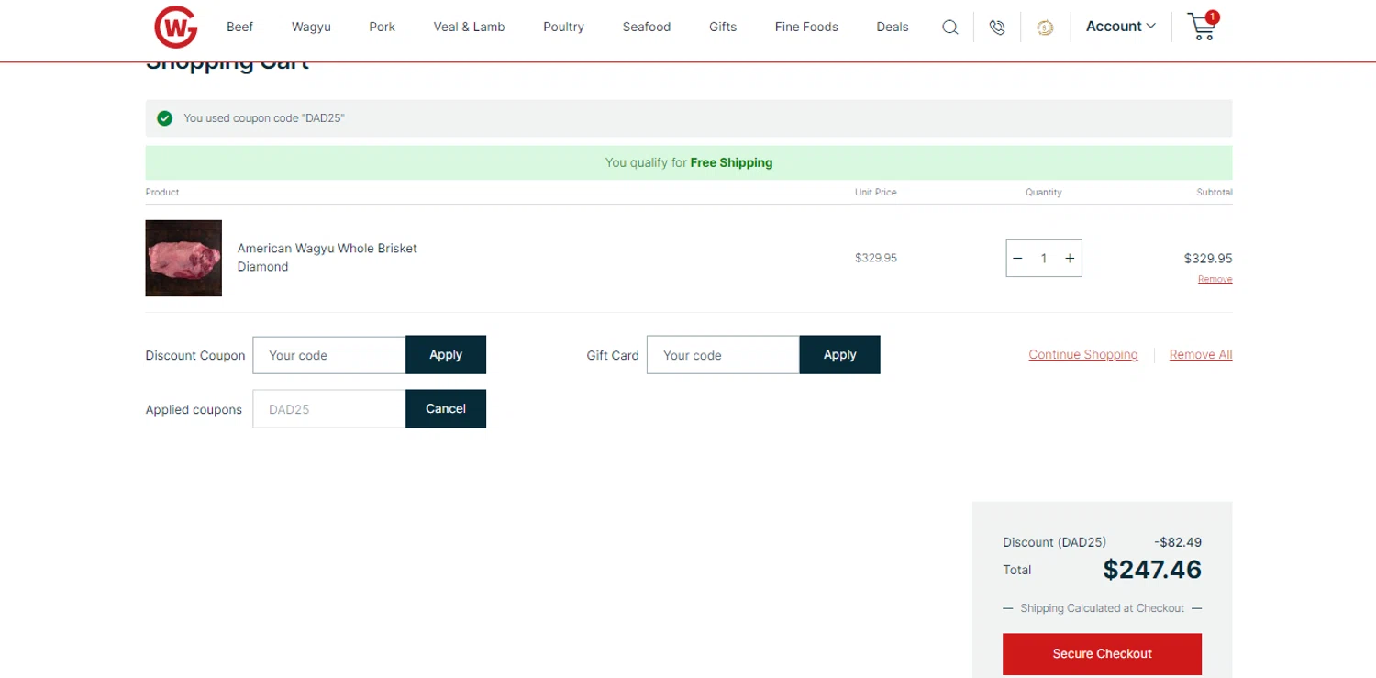Open the Deals menu
This screenshot has width=1376, height=678.
click(892, 27)
